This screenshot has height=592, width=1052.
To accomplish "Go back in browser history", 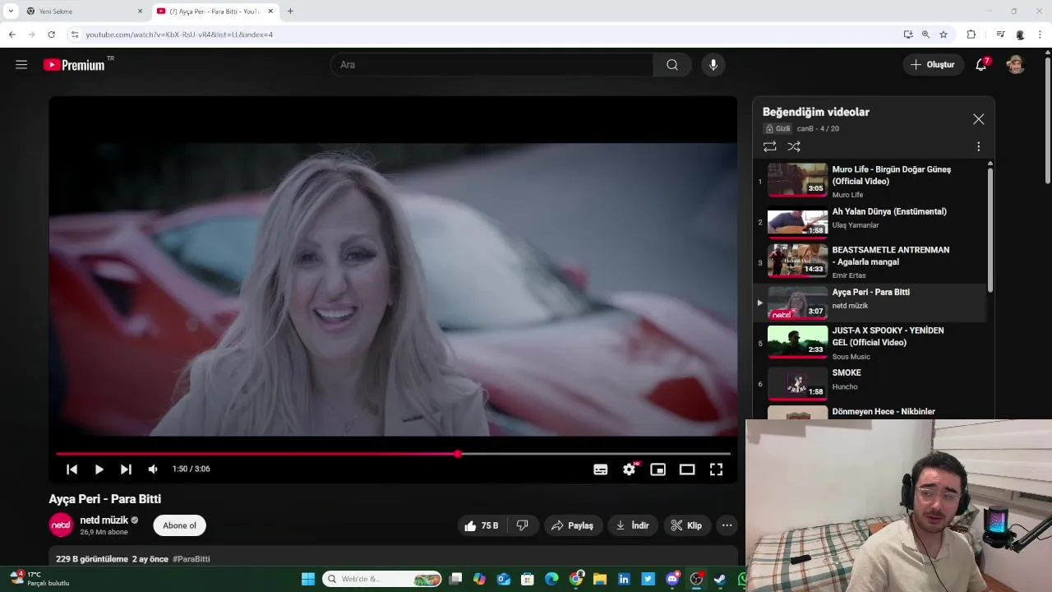I will (x=12, y=35).
